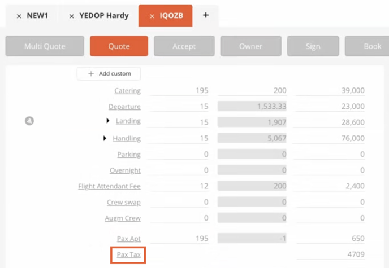Expand the Handling fee breakdown arrow
Viewport: 389px width, 268px height.
(x=105, y=138)
